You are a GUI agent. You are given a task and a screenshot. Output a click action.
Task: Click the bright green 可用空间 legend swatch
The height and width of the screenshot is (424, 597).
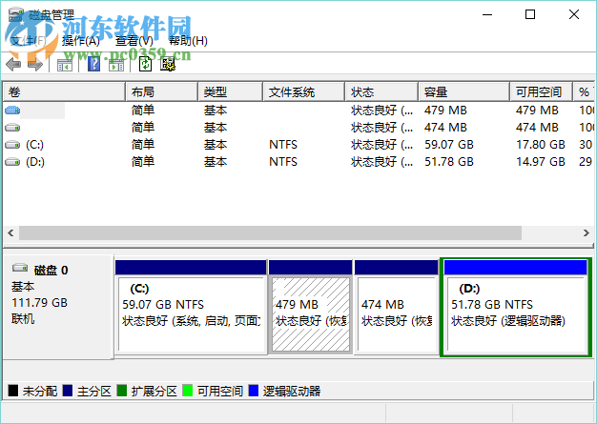(x=187, y=391)
